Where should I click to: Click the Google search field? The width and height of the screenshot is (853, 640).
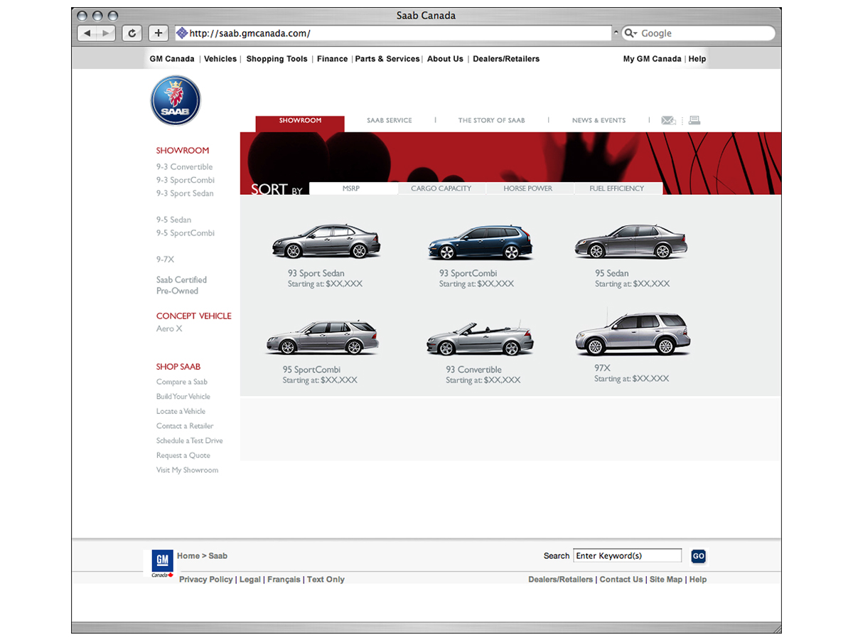click(x=698, y=33)
